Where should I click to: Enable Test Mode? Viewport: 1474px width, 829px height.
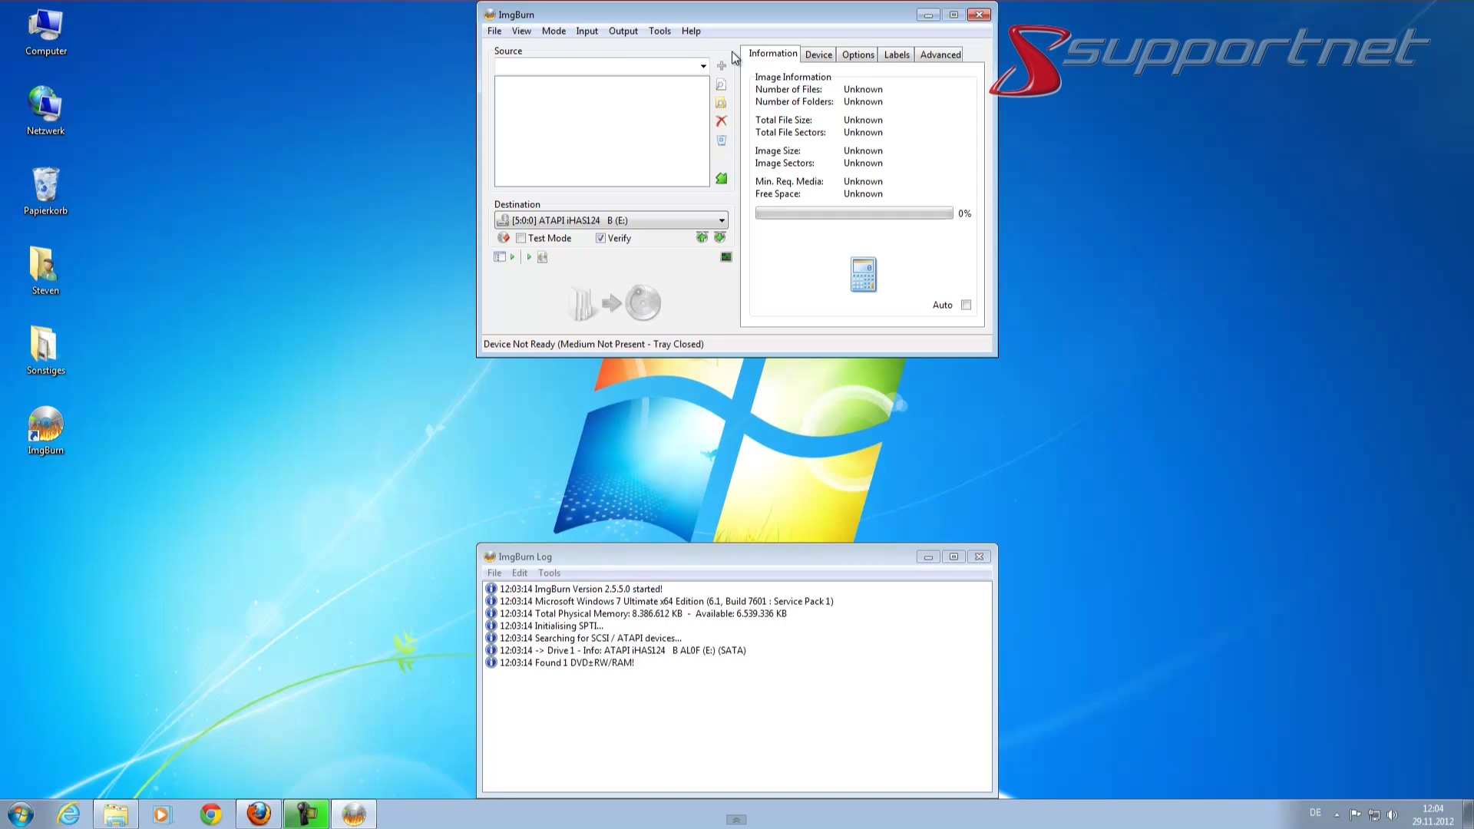pos(521,238)
